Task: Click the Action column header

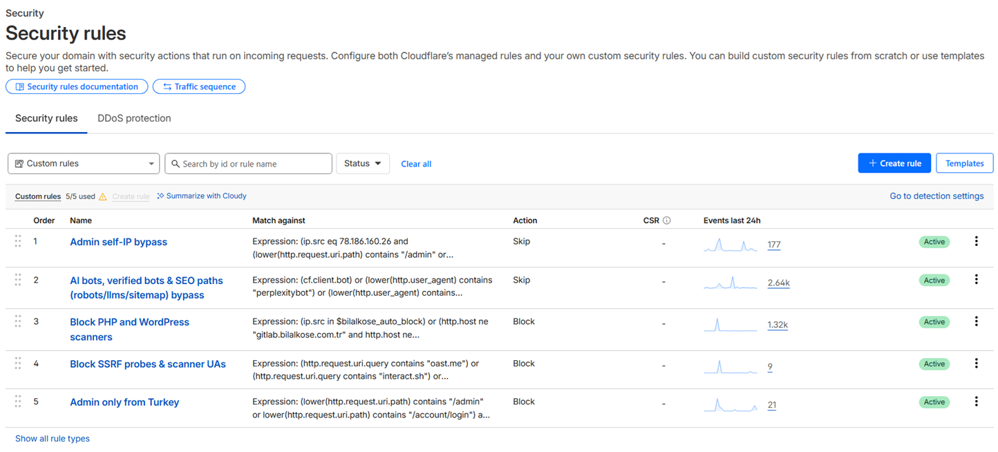Action: click(525, 220)
